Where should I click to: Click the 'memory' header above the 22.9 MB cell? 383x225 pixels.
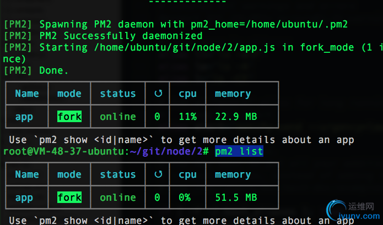[x=233, y=94]
